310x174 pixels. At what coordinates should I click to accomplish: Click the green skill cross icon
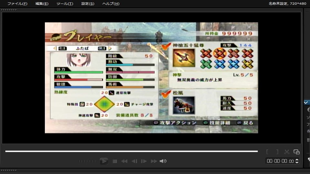(x=206, y=64)
